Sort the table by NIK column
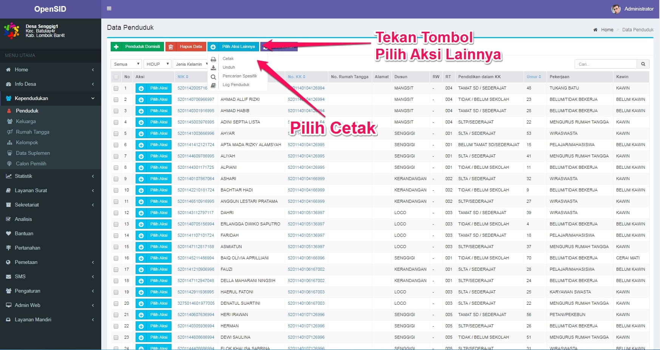Screen dimensions: 660x350 pos(183,77)
